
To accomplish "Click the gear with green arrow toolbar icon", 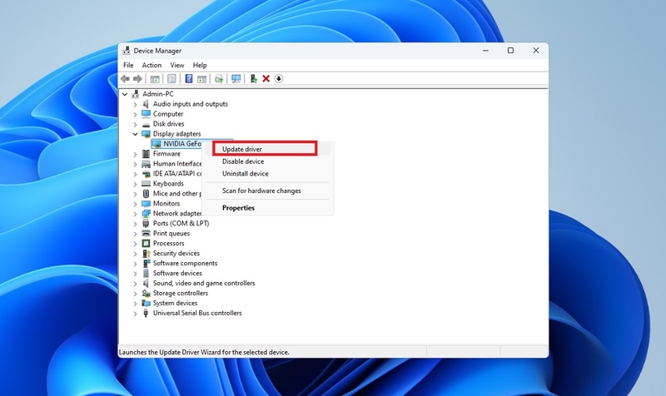I will [219, 79].
